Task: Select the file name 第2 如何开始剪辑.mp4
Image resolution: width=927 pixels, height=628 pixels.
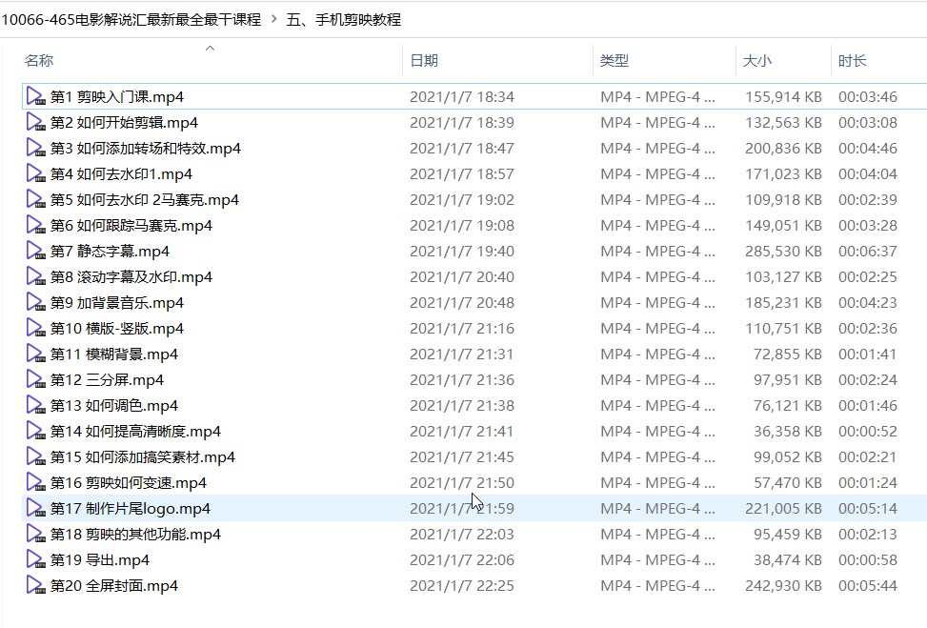Action: click(x=124, y=122)
